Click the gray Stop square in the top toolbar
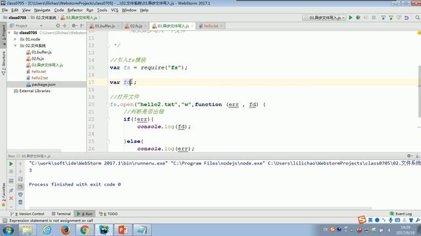The width and height of the screenshot is (421, 236). click(374, 18)
